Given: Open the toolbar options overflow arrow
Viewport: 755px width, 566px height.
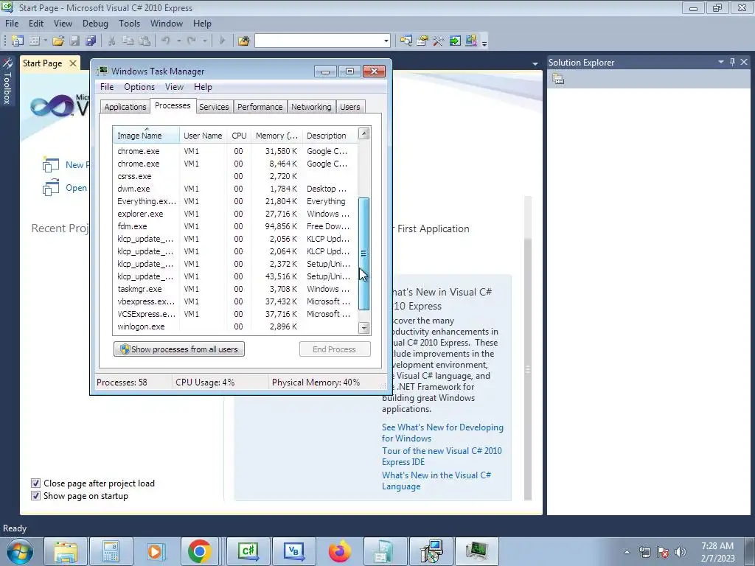Looking at the screenshot, I should (x=484, y=42).
